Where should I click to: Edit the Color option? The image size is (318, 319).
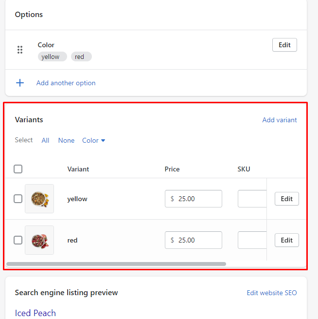[284, 45]
